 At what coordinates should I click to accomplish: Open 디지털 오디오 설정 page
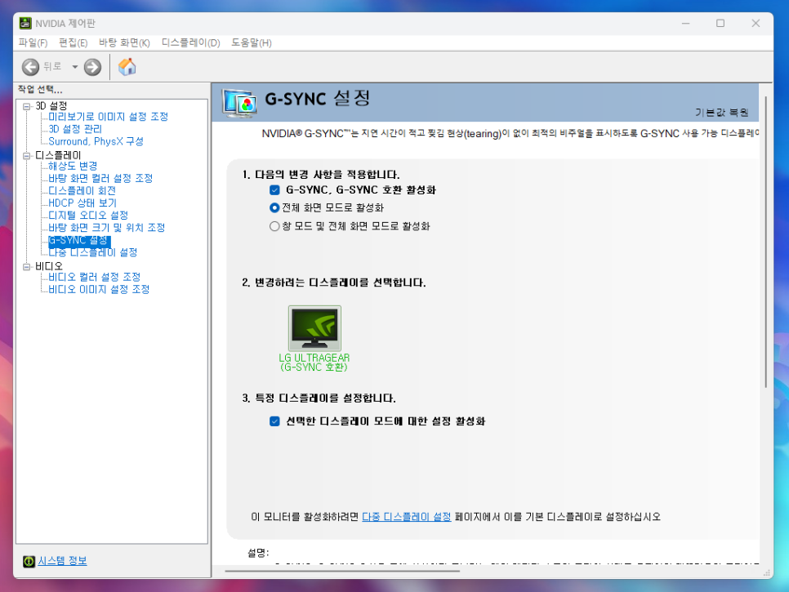click(88, 216)
